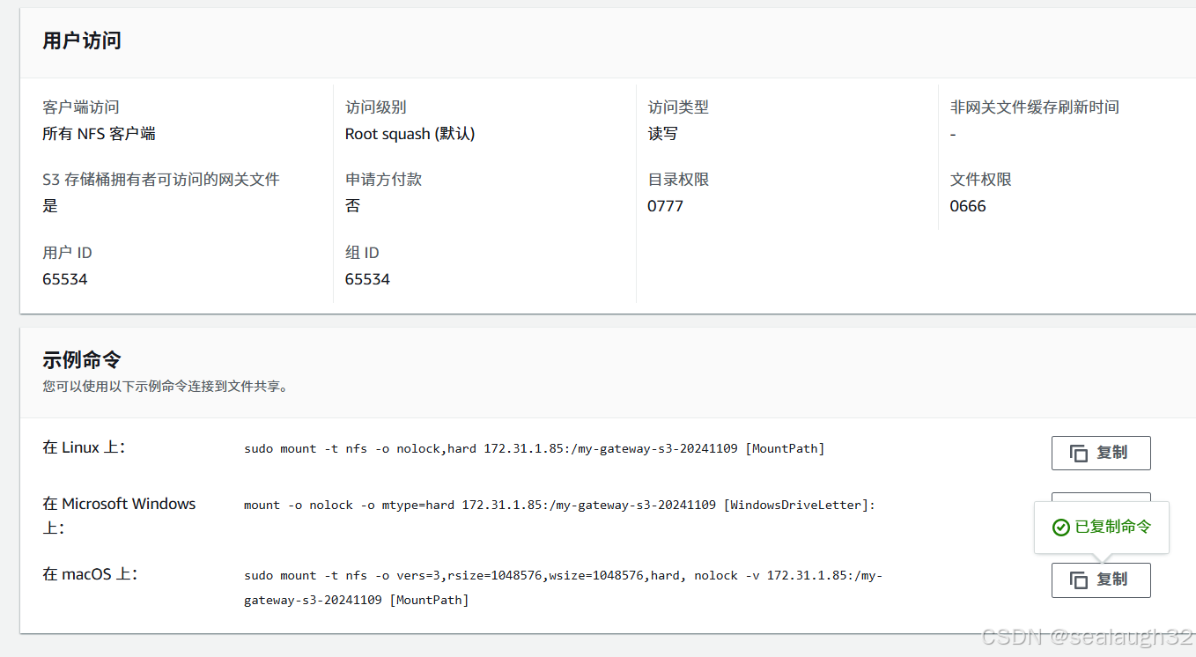Click copy icon in macOS row
Image resolution: width=1196 pixels, height=657 pixels.
tap(1079, 579)
